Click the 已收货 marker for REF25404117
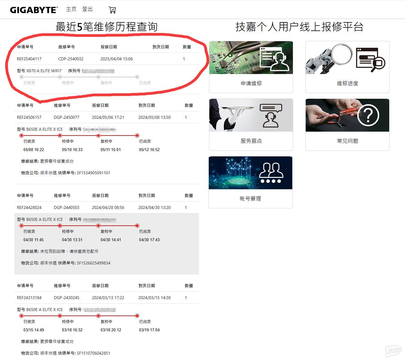The height and width of the screenshot is (360, 405). (x=21, y=77)
